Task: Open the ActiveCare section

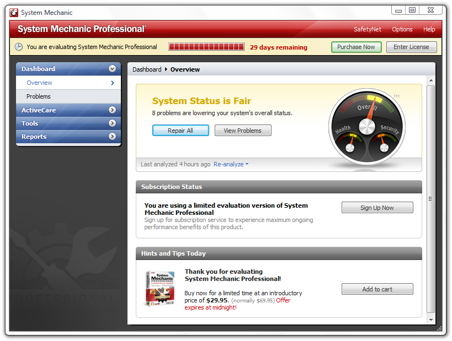Action: pyautogui.click(x=68, y=110)
